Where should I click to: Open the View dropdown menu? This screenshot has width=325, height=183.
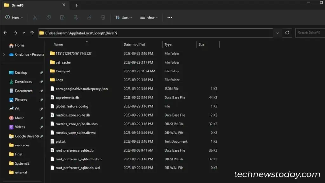pos(149,17)
